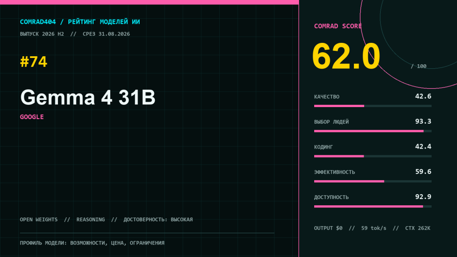
Task: Click the ВЫПУСК 2026 H2 release line
Action: (x=75, y=34)
